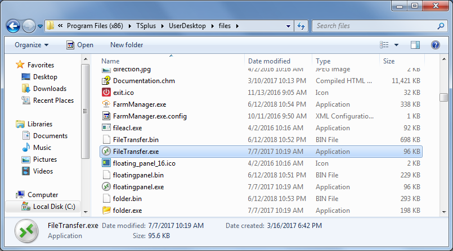Expand the change view options arrow
The image size is (453, 251).
397,45
